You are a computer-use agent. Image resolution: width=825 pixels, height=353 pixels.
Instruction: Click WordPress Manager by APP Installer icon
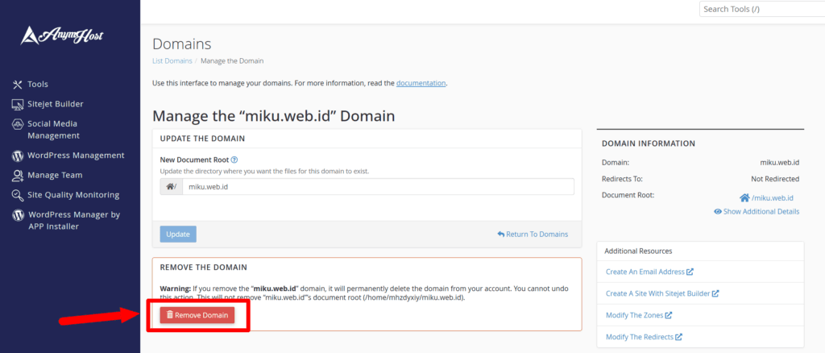click(18, 215)
